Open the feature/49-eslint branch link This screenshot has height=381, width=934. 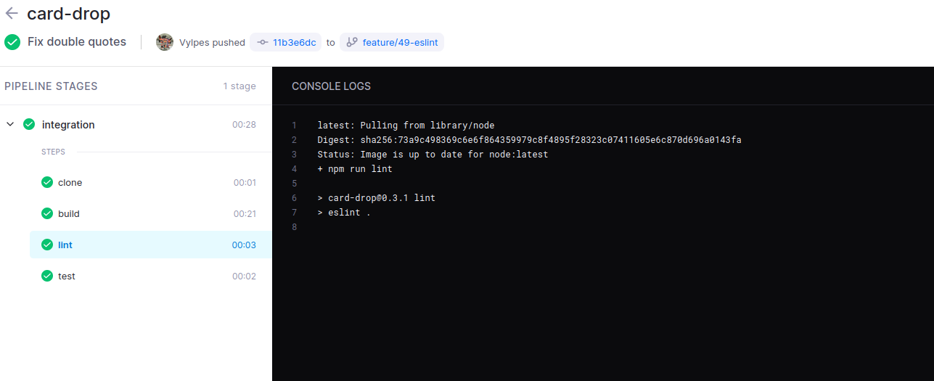(x=391, y=42)
